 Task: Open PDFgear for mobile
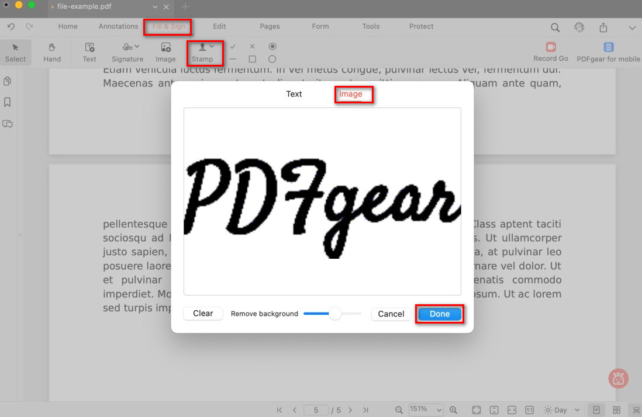tap(608, 52)
